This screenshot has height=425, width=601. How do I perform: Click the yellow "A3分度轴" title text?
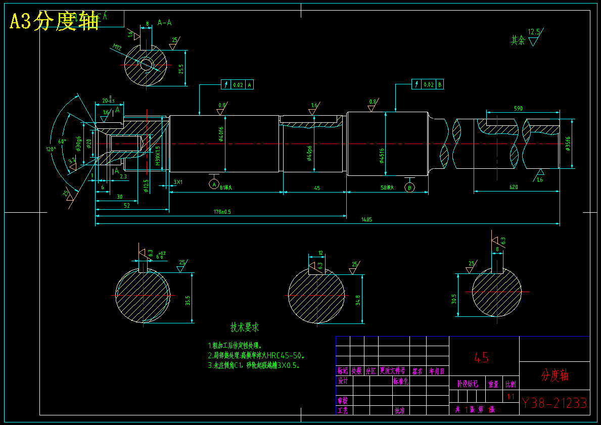pos(55,21)
